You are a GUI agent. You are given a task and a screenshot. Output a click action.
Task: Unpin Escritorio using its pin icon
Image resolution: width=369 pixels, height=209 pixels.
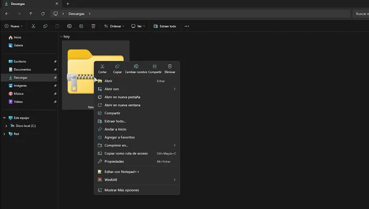click(x=55, y=62)
